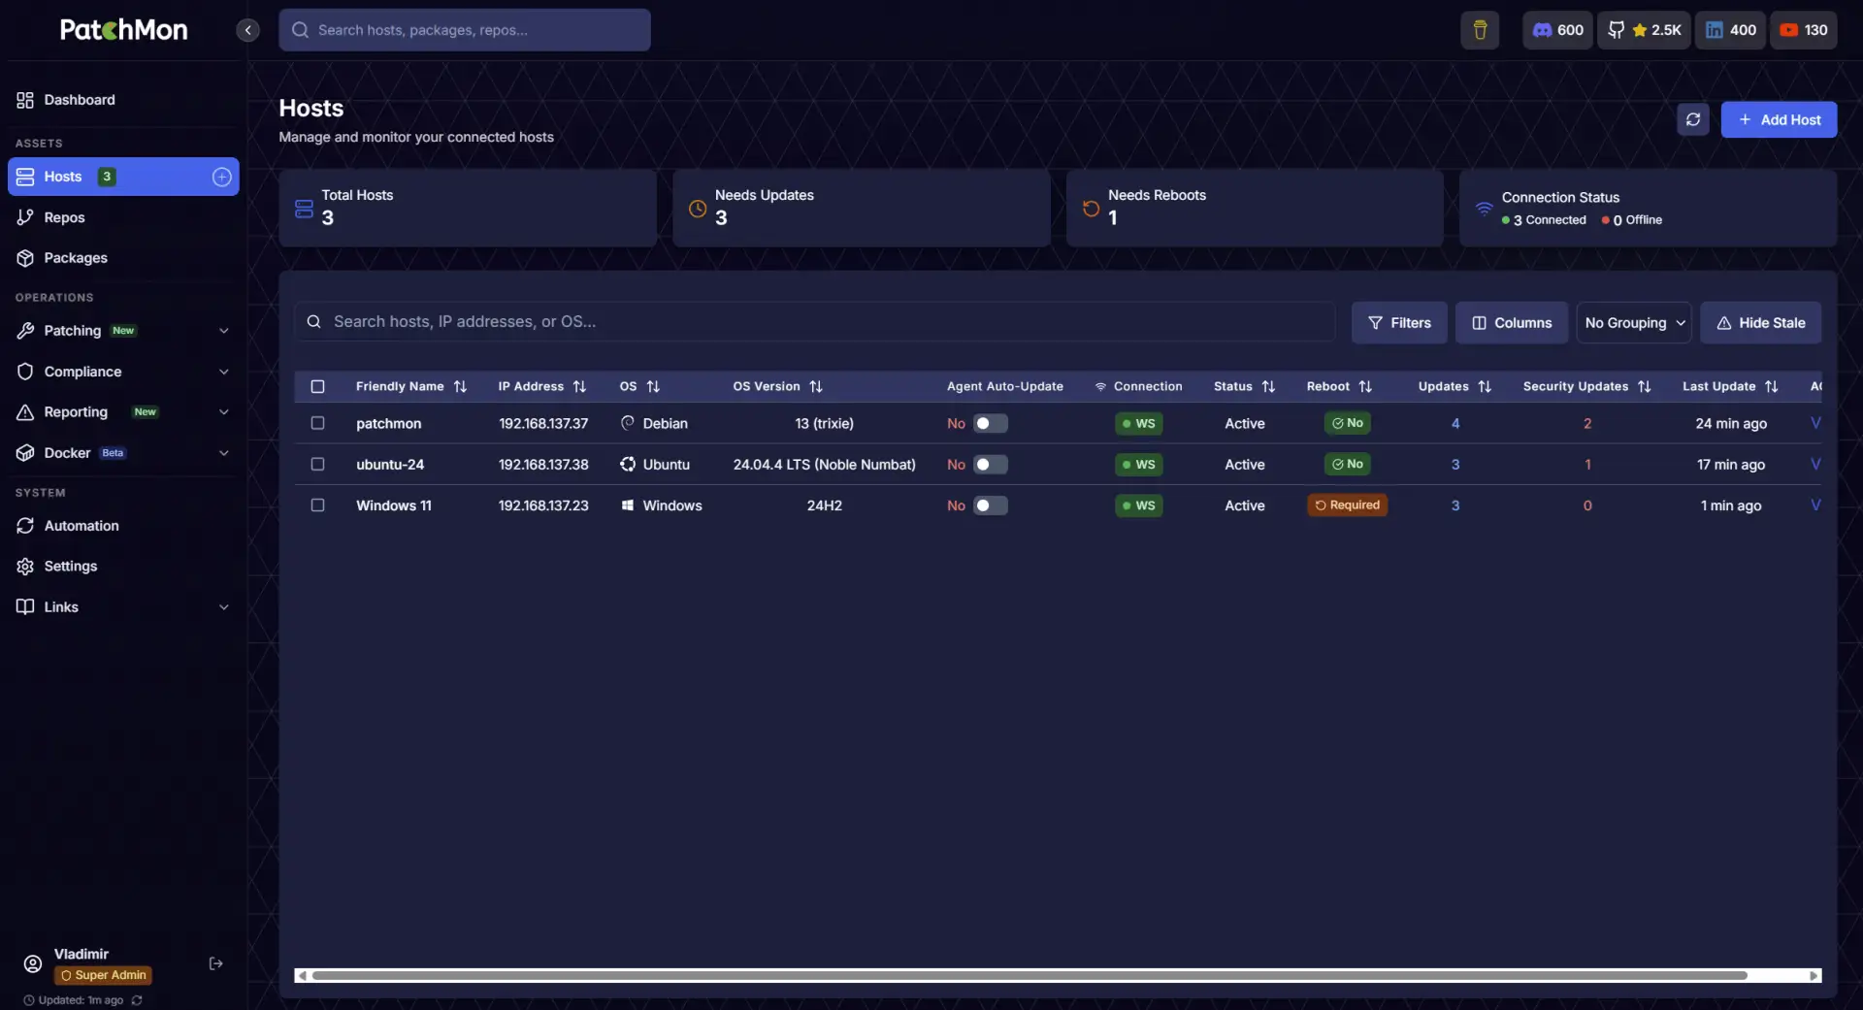Click the Needs Reboots rotate icon

pos(1091,209)
